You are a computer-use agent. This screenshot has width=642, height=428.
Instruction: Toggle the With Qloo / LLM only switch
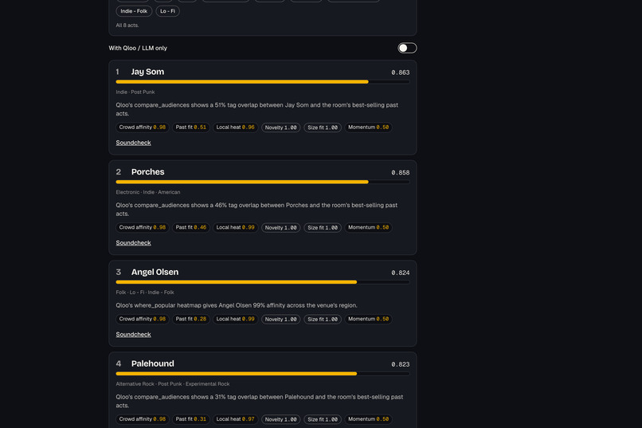(x=407, y=48)
